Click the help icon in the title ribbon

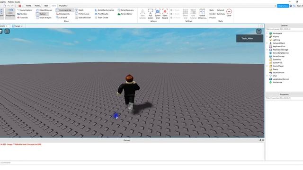tap(291, 6)
